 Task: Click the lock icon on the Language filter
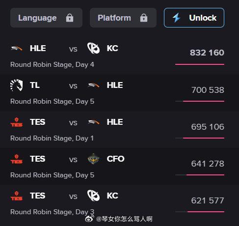(70, 18)
